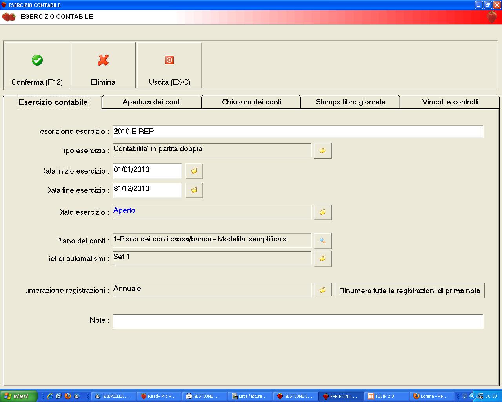Switch to the GABRIELLA taskbar window

114,396
